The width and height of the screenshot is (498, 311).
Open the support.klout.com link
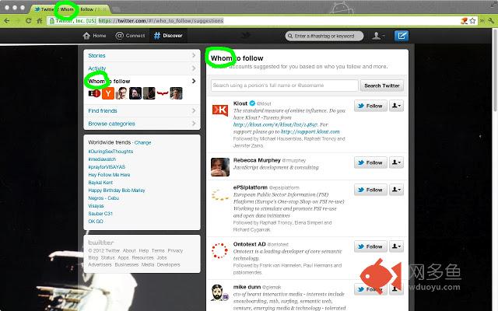pyautogui.click(x=310, y=131)
